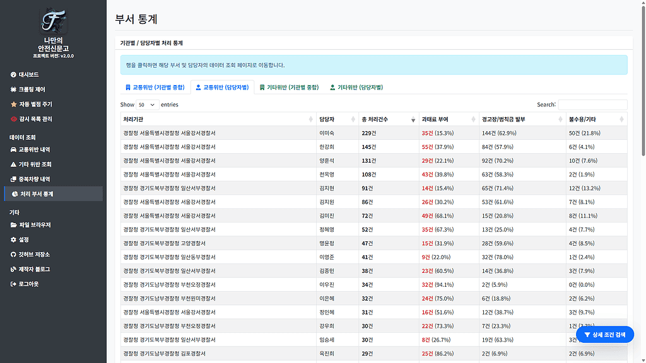The image size is (646, 363).
Task: Click the 파일 브라우저 folder icon
Action: tap(13, 225)
